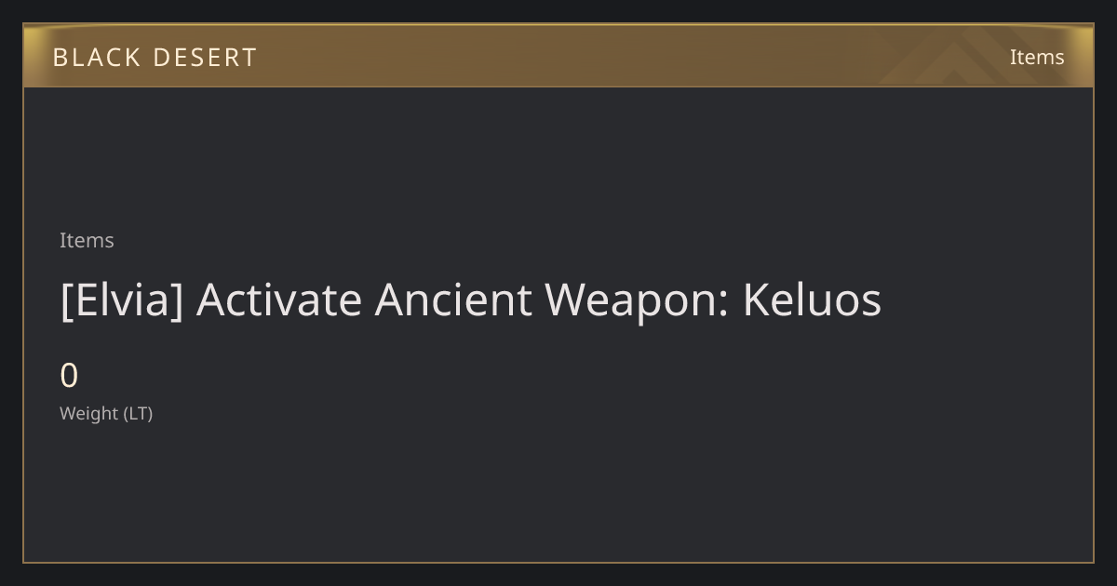Click the empty panel area above Items breadcrumb
The image size is (1117, 586).
(558, 156)
